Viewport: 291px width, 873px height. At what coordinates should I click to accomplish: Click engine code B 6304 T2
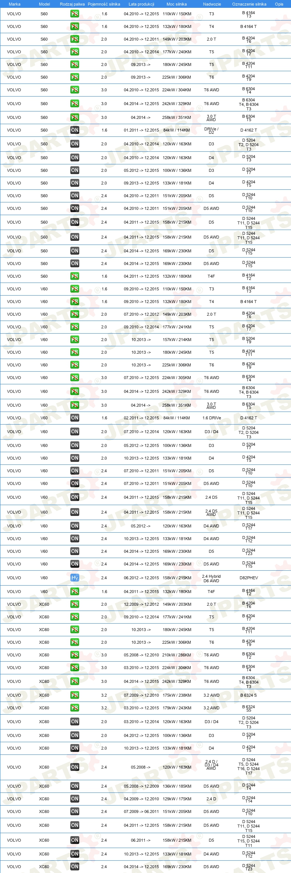pyautogui.click(x=249, y=655)
